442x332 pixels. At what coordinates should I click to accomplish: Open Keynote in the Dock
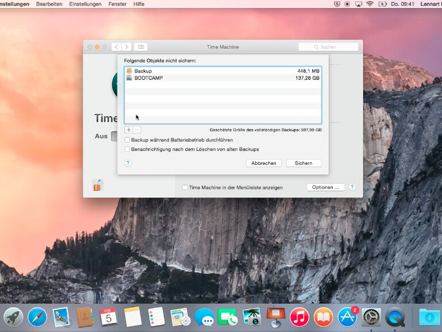(276, 317)
